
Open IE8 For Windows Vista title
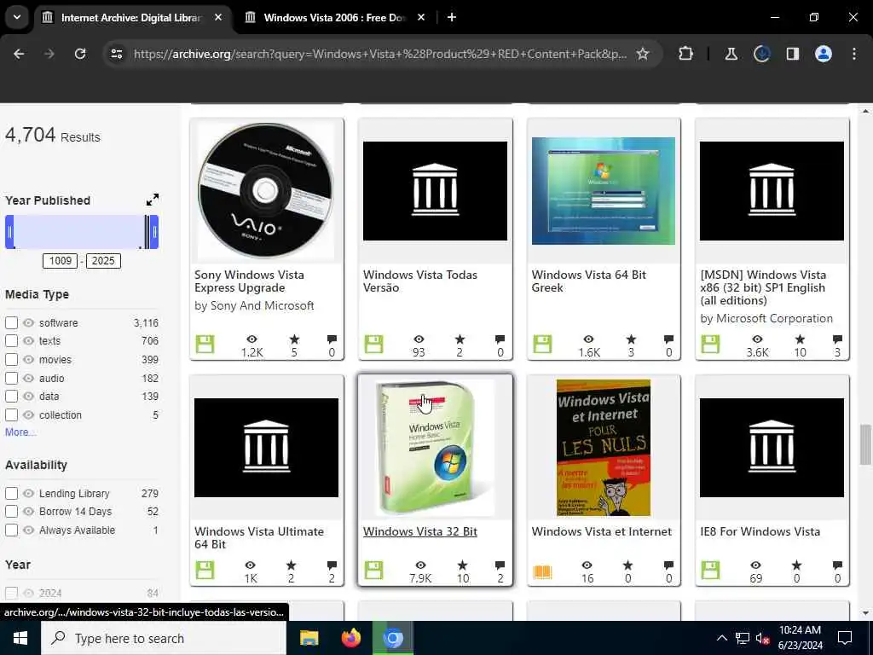pyautogui.click(x=760, y=531)
